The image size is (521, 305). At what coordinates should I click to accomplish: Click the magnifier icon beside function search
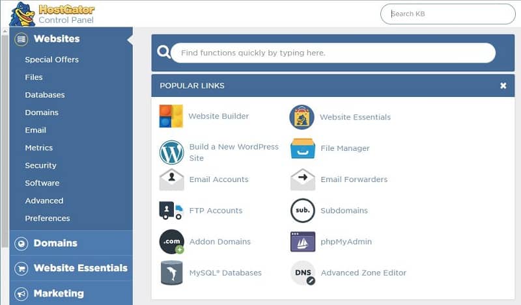164,52
